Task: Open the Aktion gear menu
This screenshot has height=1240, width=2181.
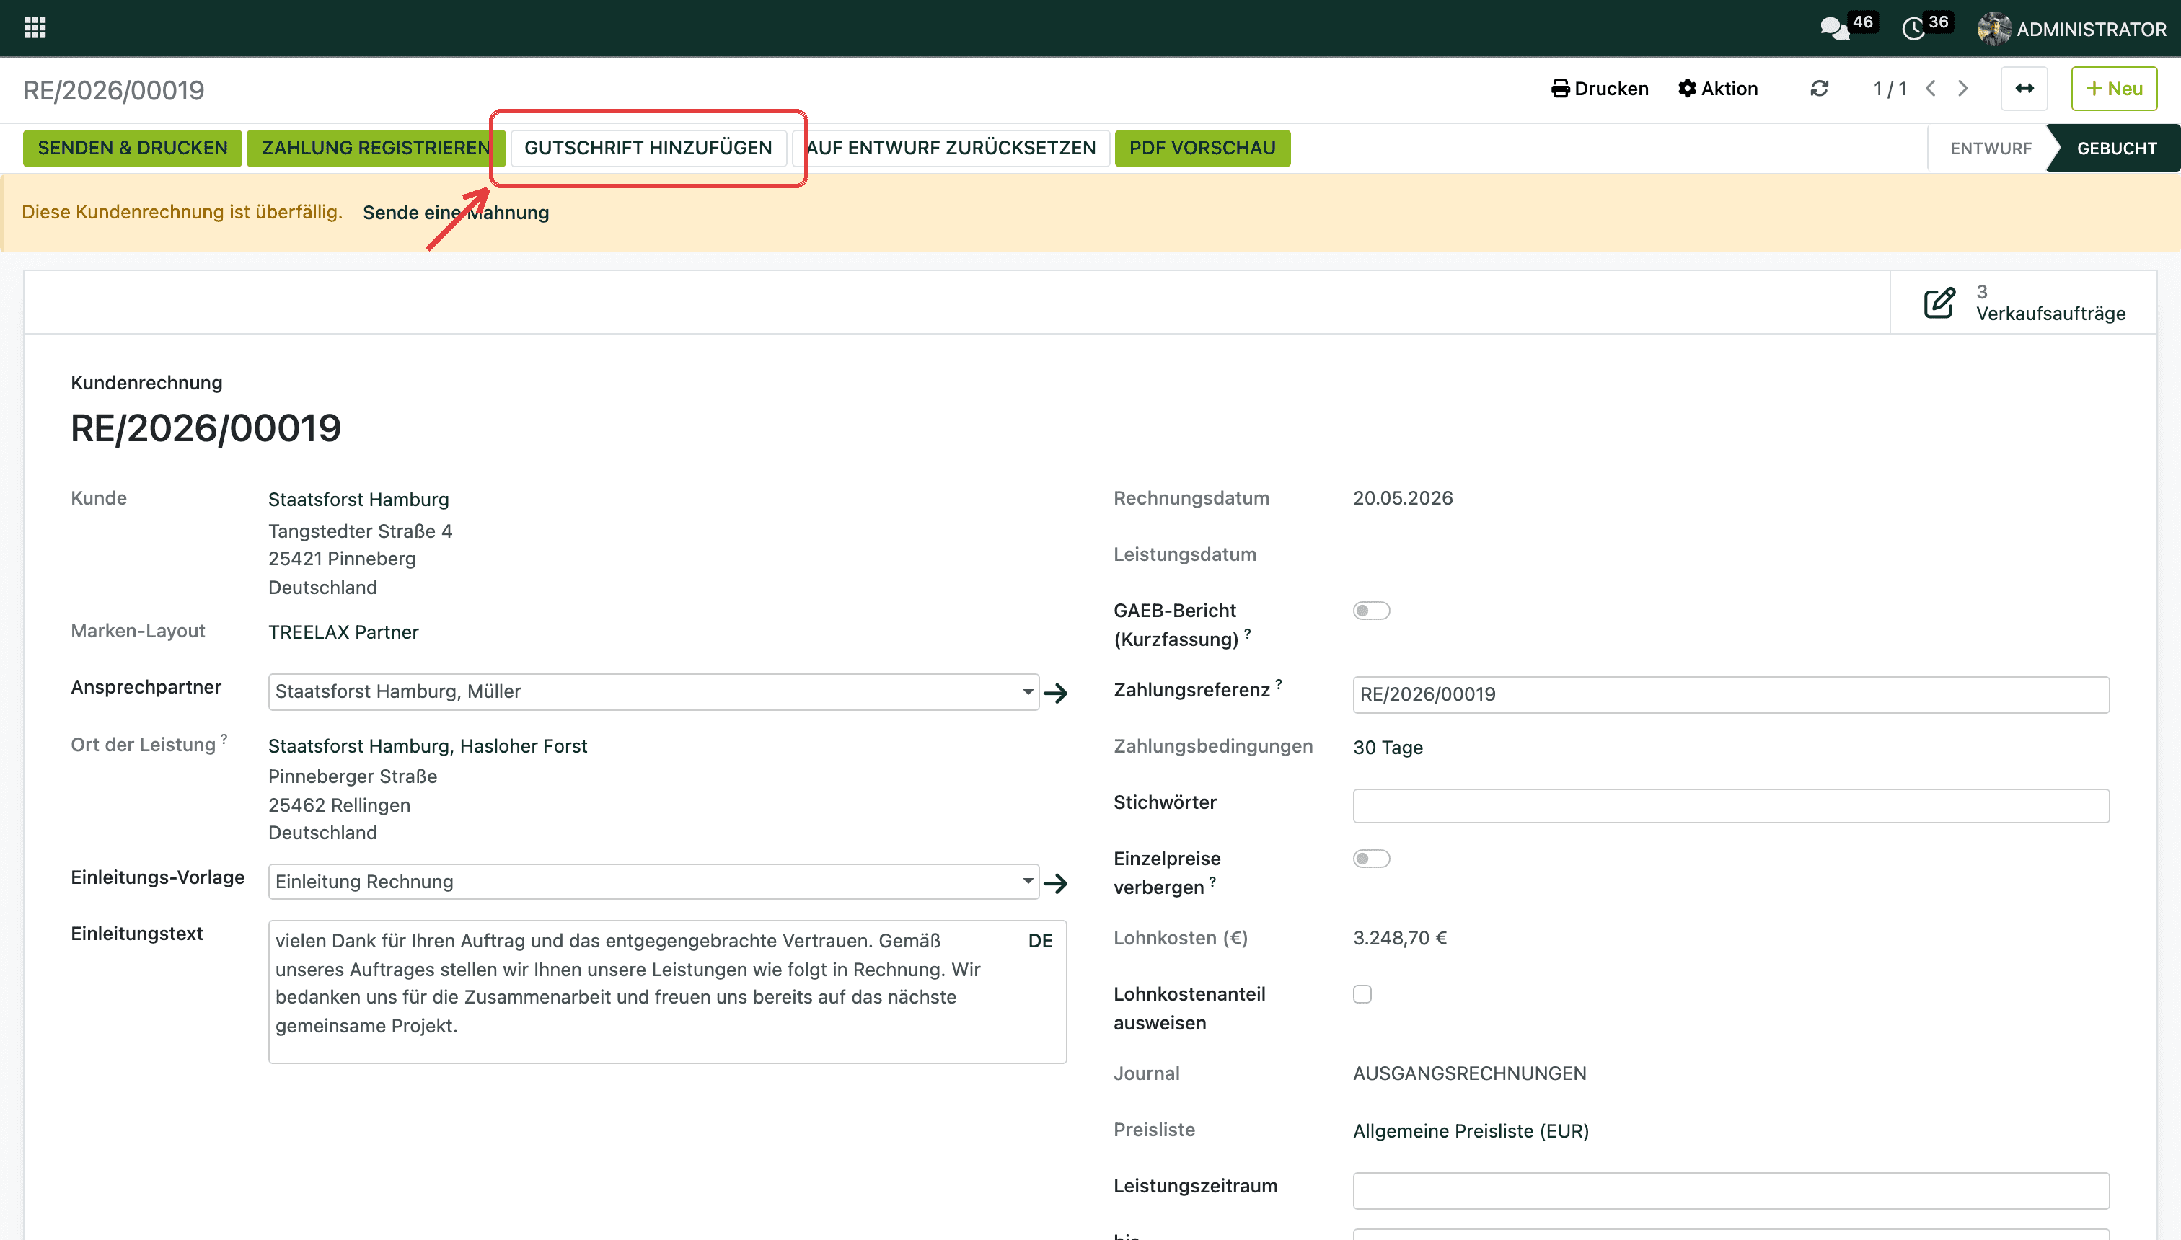Action: tap(1717, 89)
